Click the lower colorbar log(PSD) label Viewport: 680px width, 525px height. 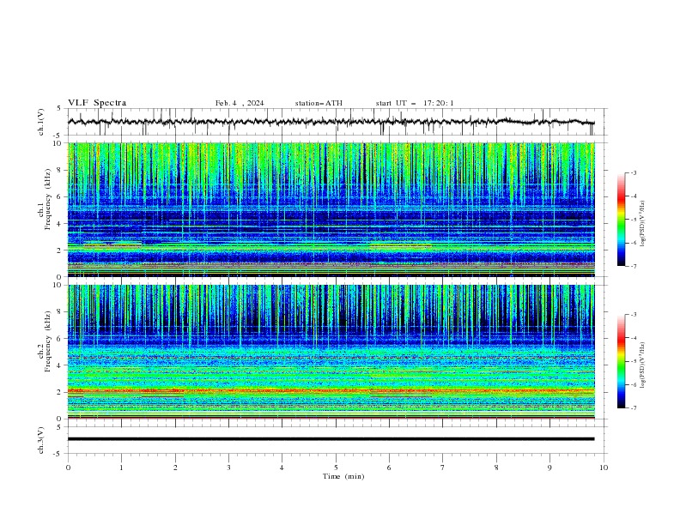642,365
